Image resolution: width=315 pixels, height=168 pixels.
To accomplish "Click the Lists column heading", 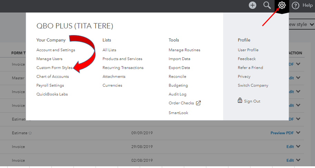I will [107, 40].
